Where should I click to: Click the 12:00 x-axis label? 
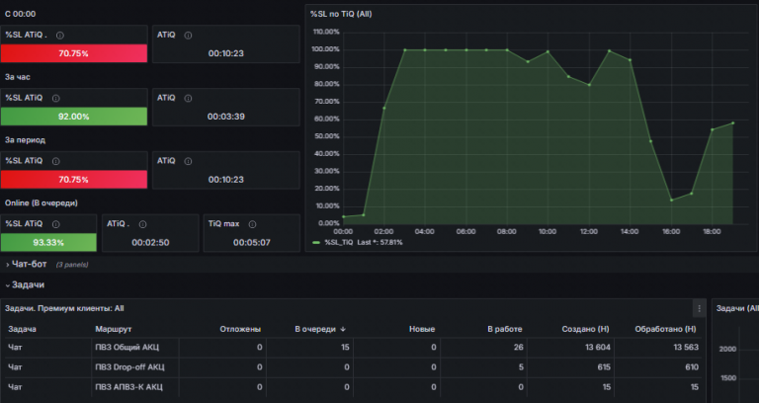point(589,232)
